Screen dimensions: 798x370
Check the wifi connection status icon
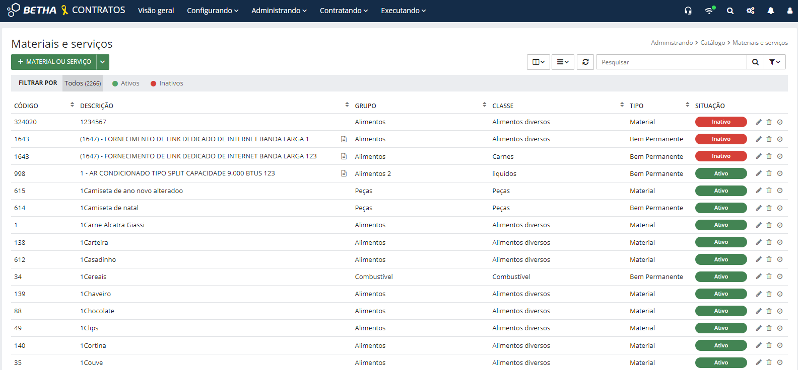click(x=709, y=11)
